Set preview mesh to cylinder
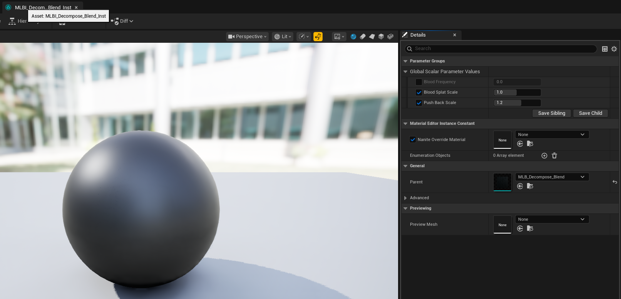The image size is (621, 299). click(363, 37)
